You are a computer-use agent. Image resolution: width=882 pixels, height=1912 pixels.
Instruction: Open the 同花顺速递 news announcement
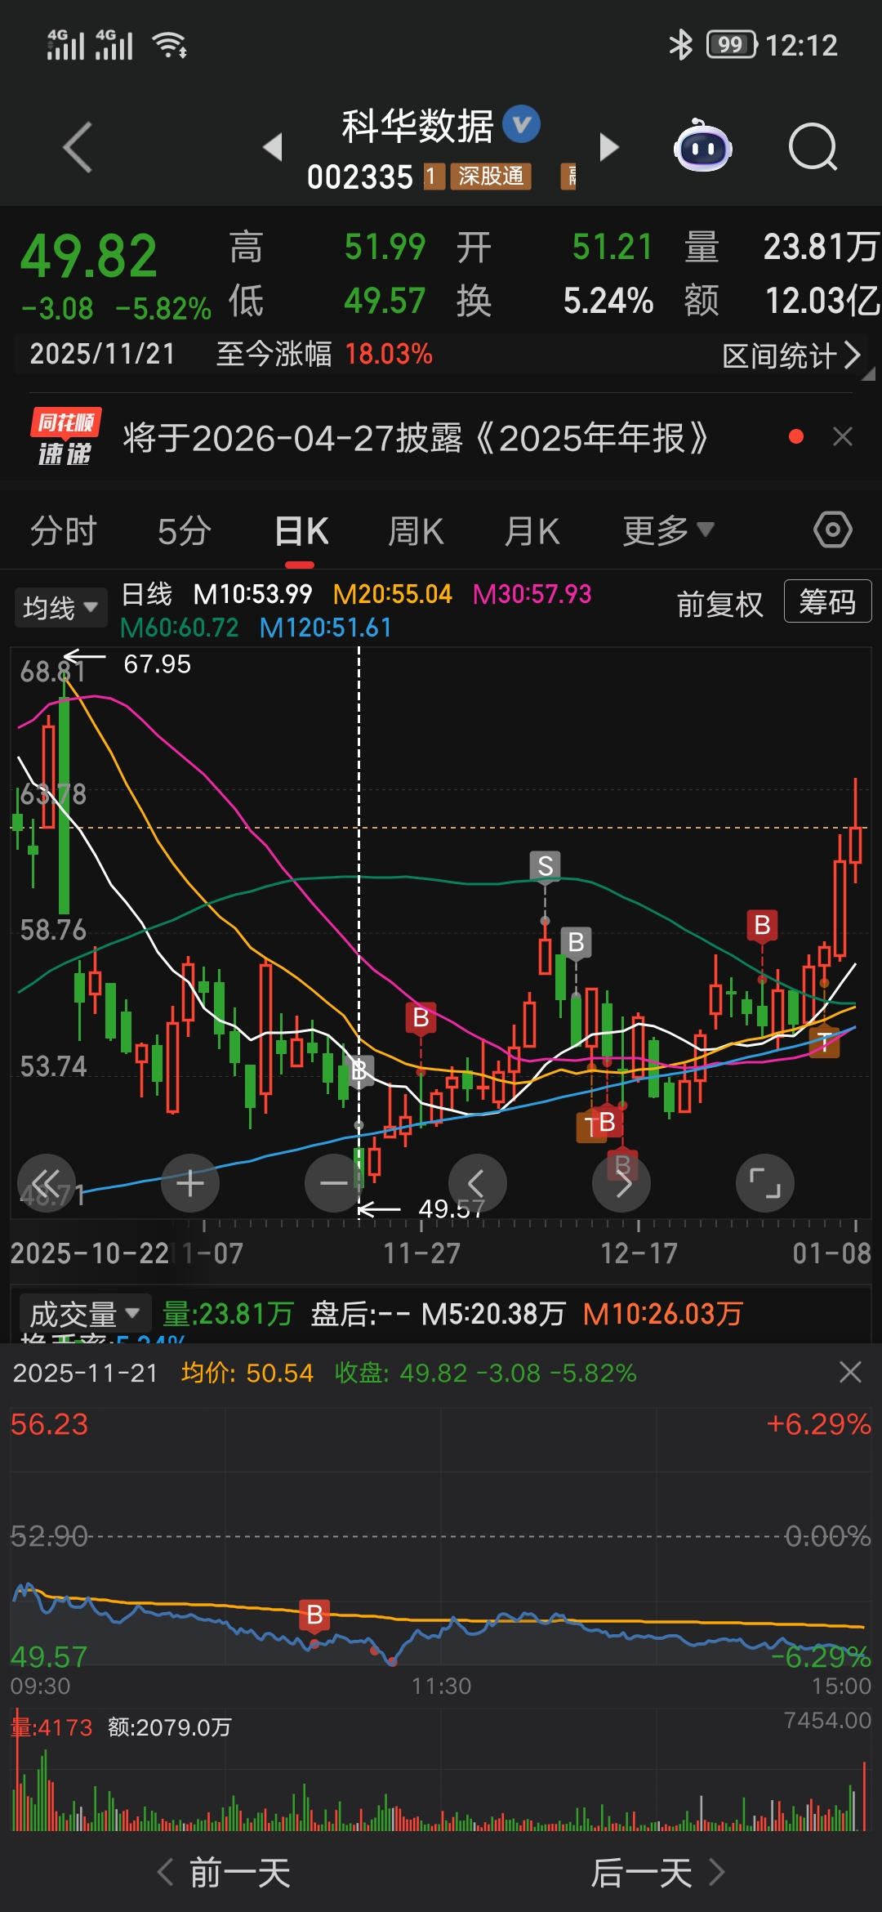(415, 438)
